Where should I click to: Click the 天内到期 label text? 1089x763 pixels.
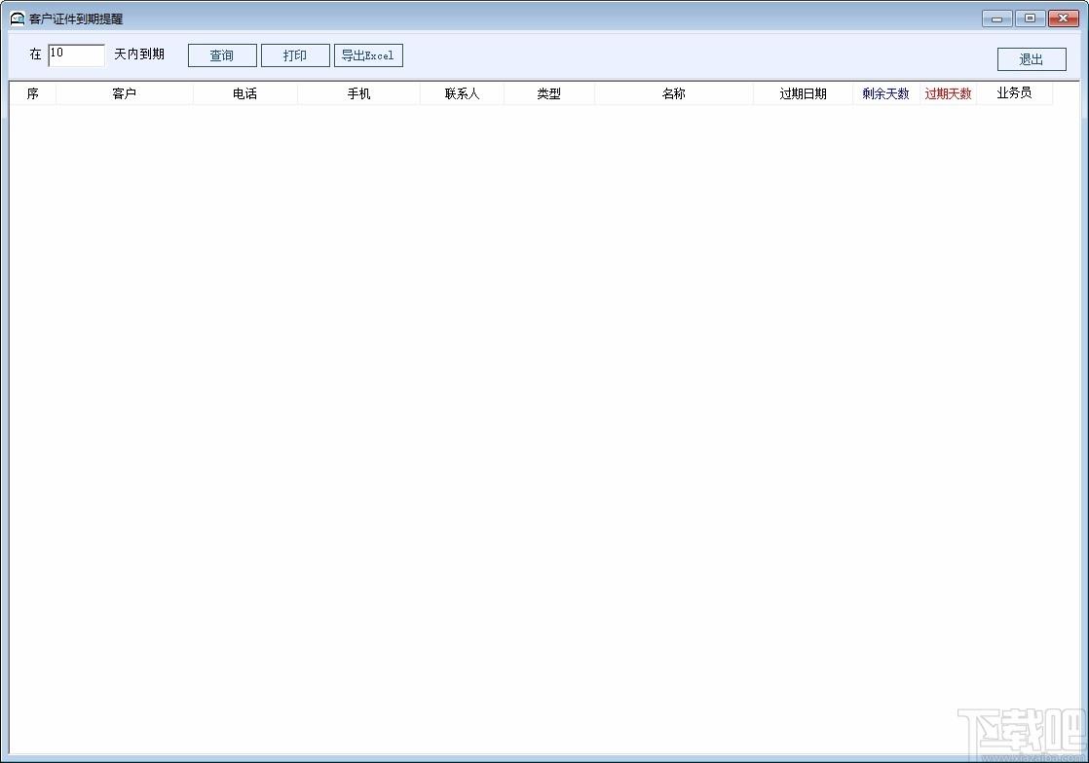[x=139, y=54]
